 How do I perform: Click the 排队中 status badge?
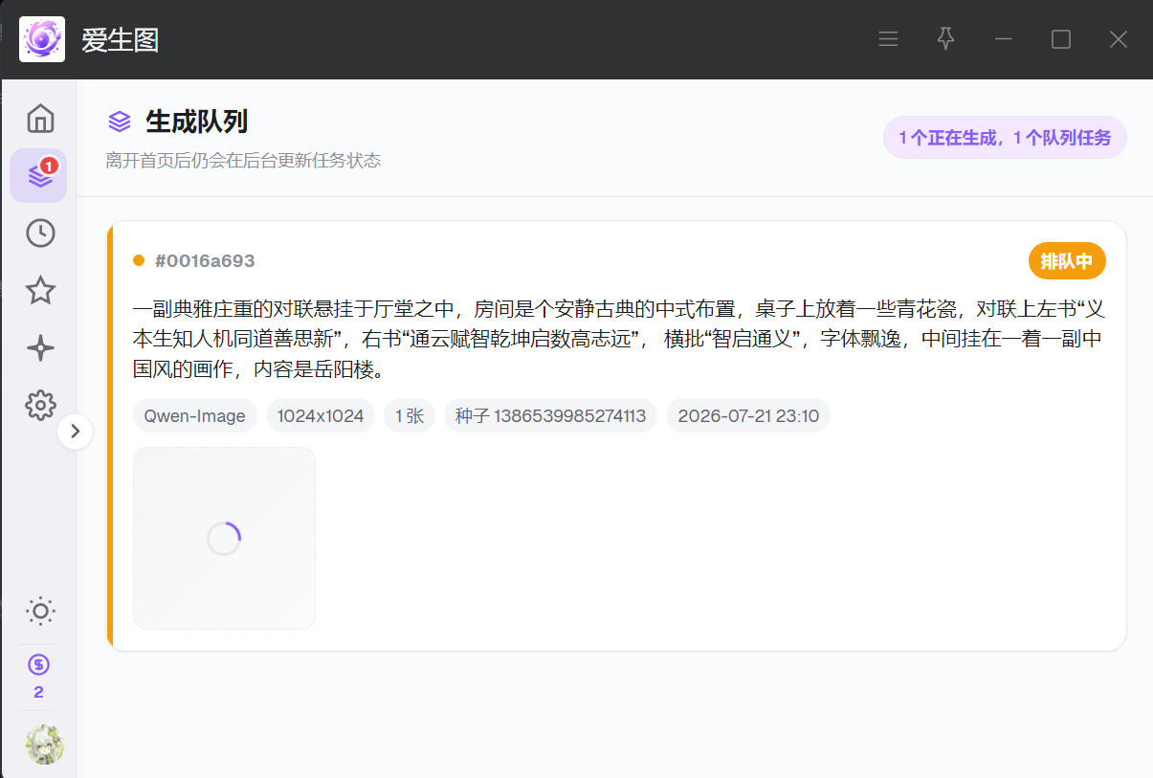pos(1067,261)
